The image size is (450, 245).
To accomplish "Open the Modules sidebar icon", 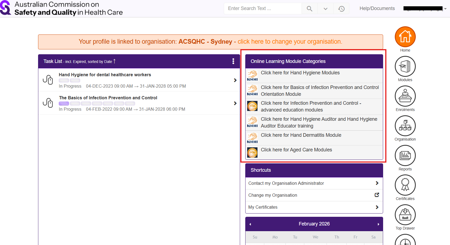I will (x=405, y=66).
